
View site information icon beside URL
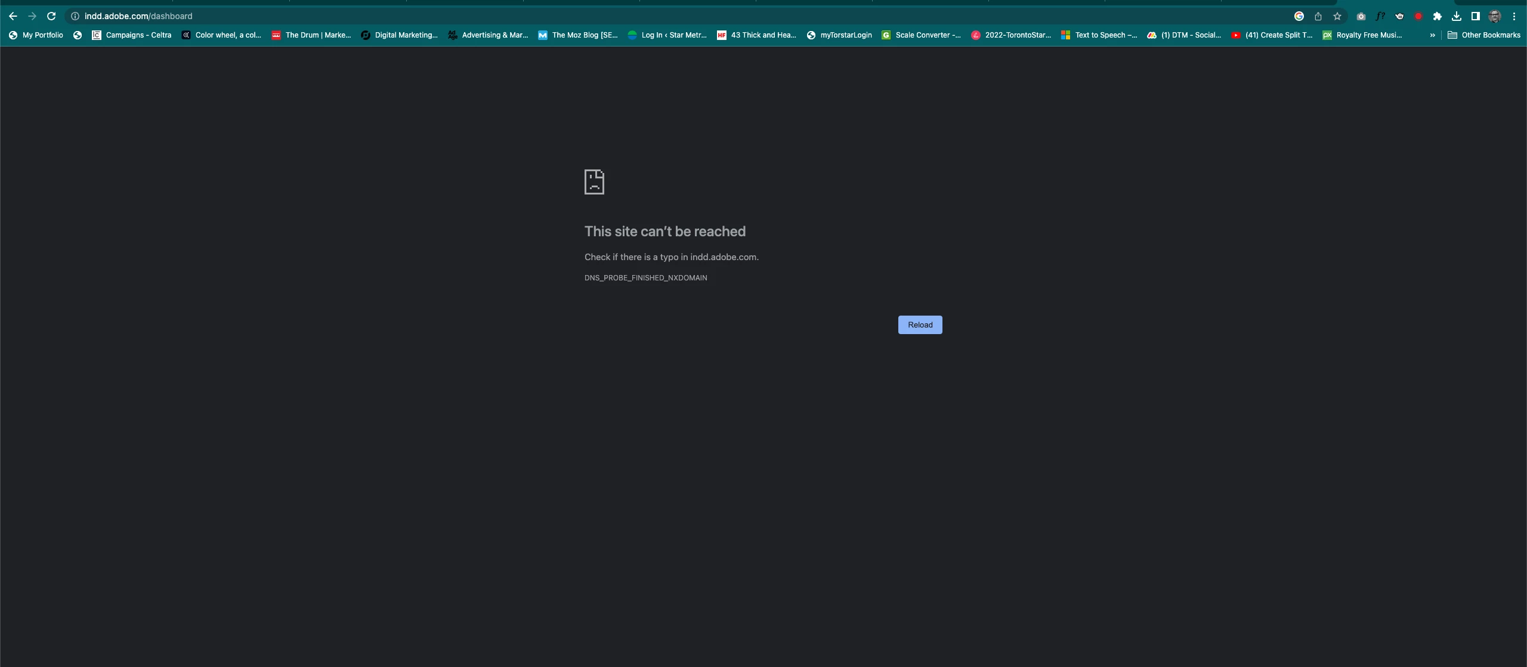pyautogui.click(x=75, y=16)
